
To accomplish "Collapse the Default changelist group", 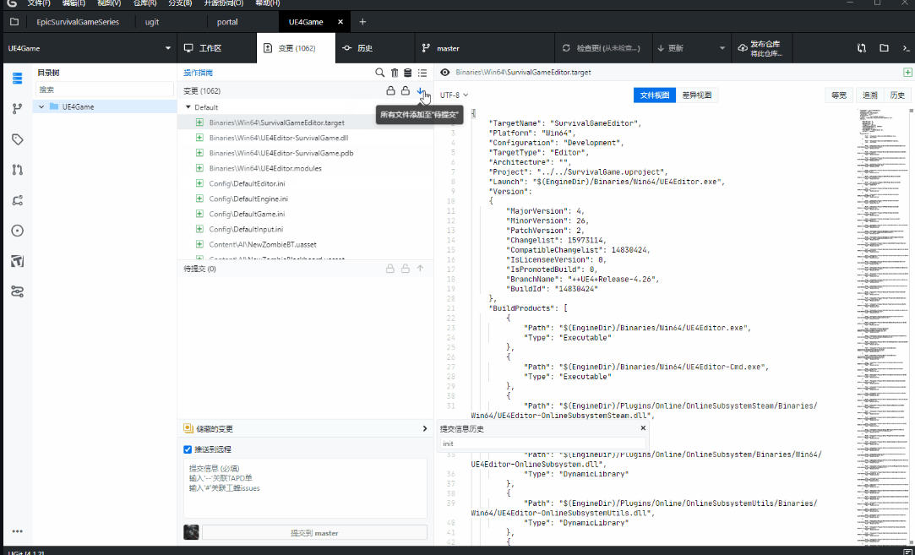I will click(188, 107).
